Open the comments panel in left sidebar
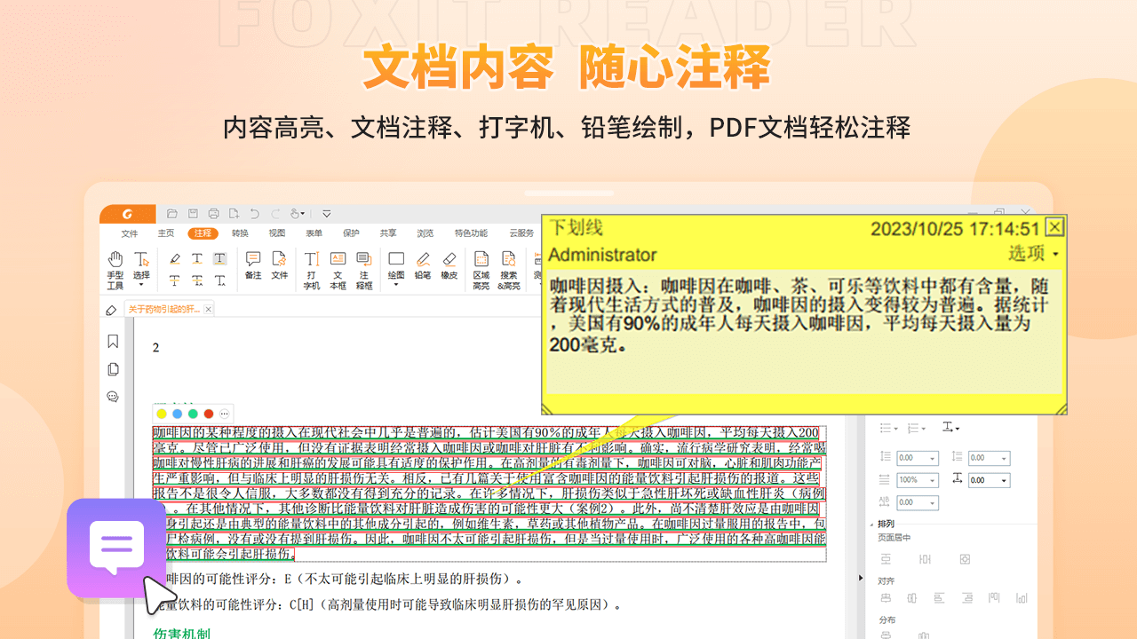1137x639 pixels. 113,397
